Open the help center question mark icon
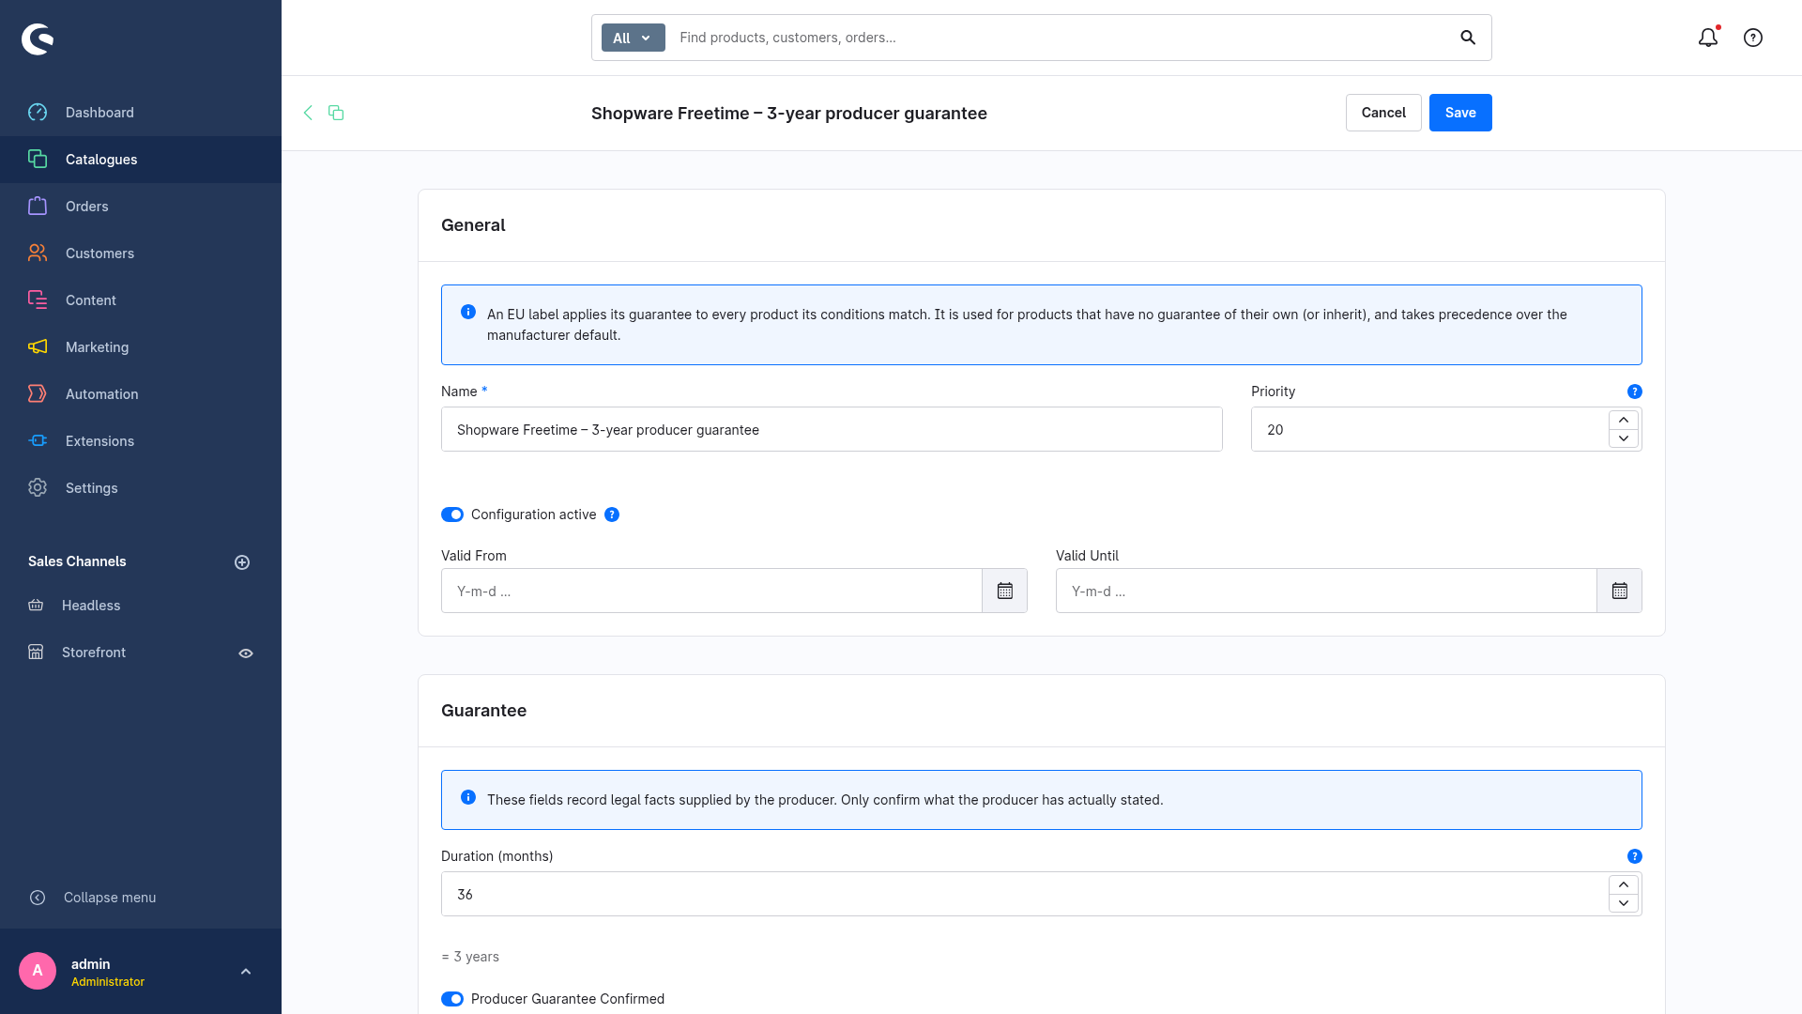The width and height of the screenshot is (1802, 1014). (1753, 38)
